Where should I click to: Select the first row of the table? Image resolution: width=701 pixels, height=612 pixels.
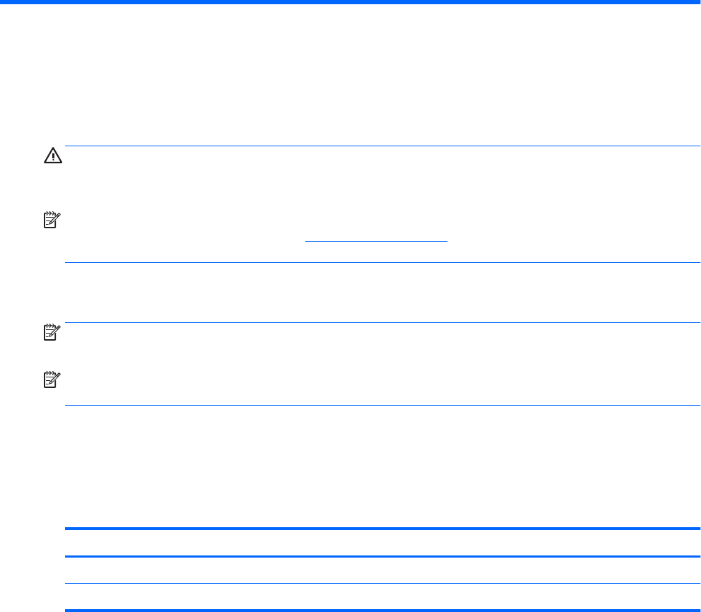click(382, 543)
